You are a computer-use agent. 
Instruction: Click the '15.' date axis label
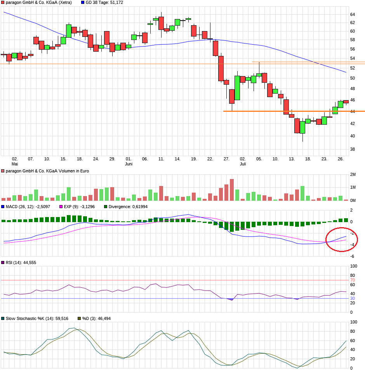point(63,159)
